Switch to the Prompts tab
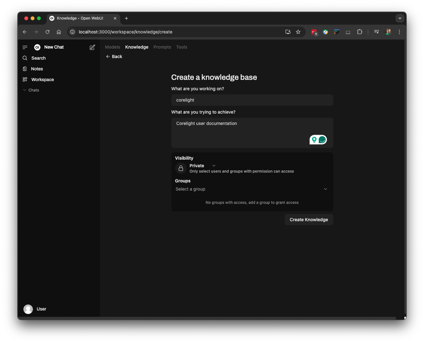Viewport: 424px width, 343px height. 162,47
